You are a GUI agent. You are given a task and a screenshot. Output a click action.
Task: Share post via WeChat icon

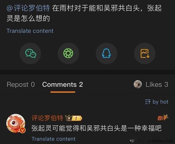30,54
